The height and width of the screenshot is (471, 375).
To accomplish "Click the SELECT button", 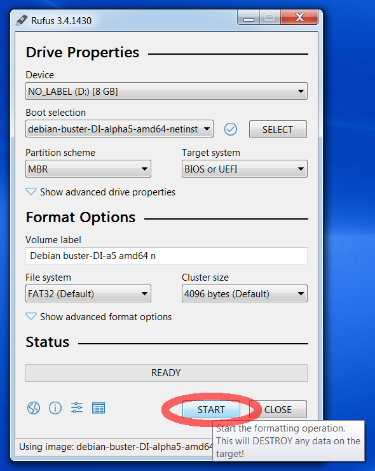I will point(278,129).
